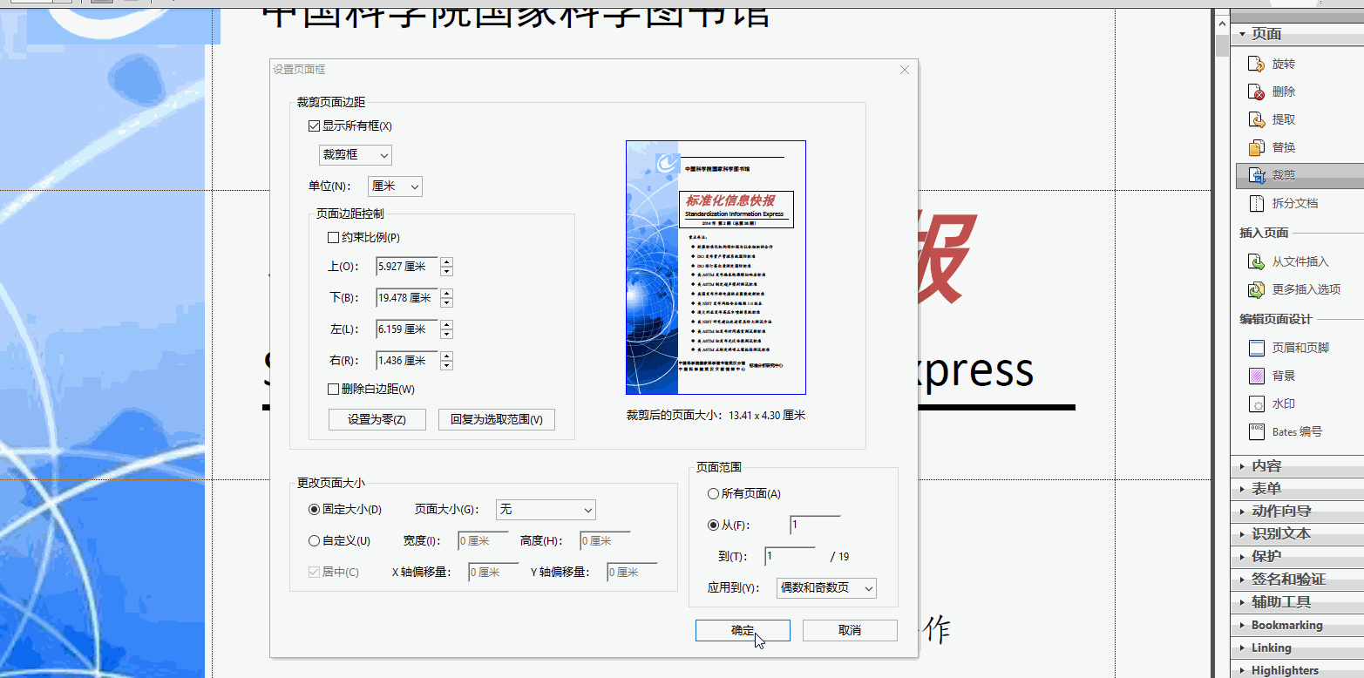1364x678 pixels.
Task: Toggle the 显示所有框 checkbox
Action: (315, 125)
